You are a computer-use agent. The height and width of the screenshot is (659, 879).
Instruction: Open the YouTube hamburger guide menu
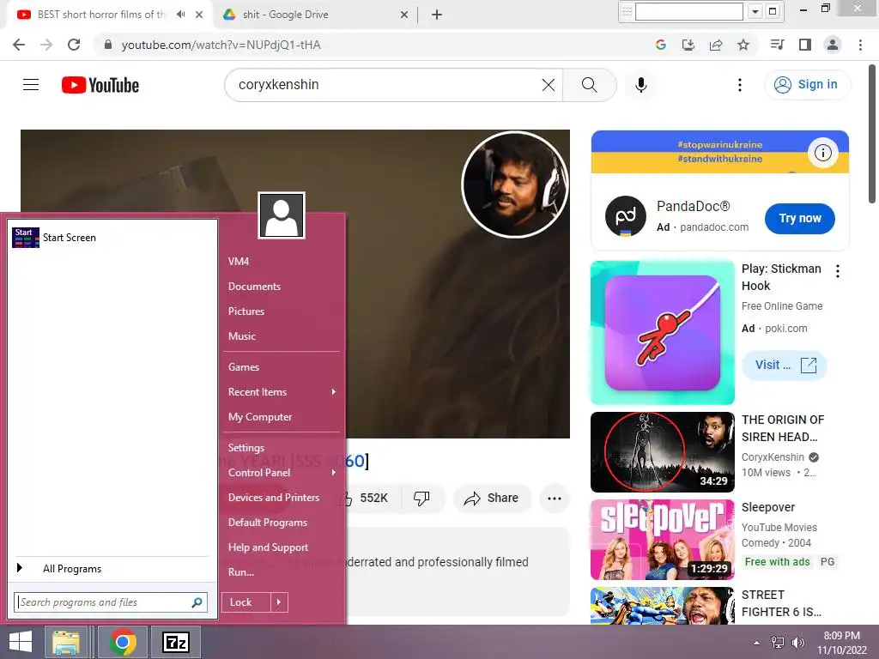31,85
